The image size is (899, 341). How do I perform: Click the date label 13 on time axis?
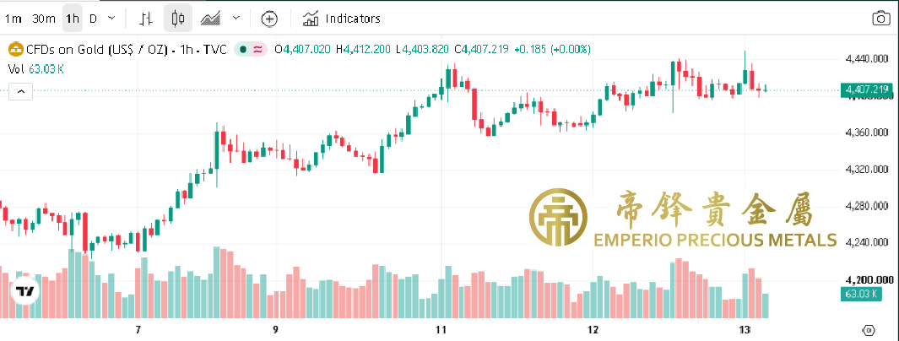click(x=745, y=330)
